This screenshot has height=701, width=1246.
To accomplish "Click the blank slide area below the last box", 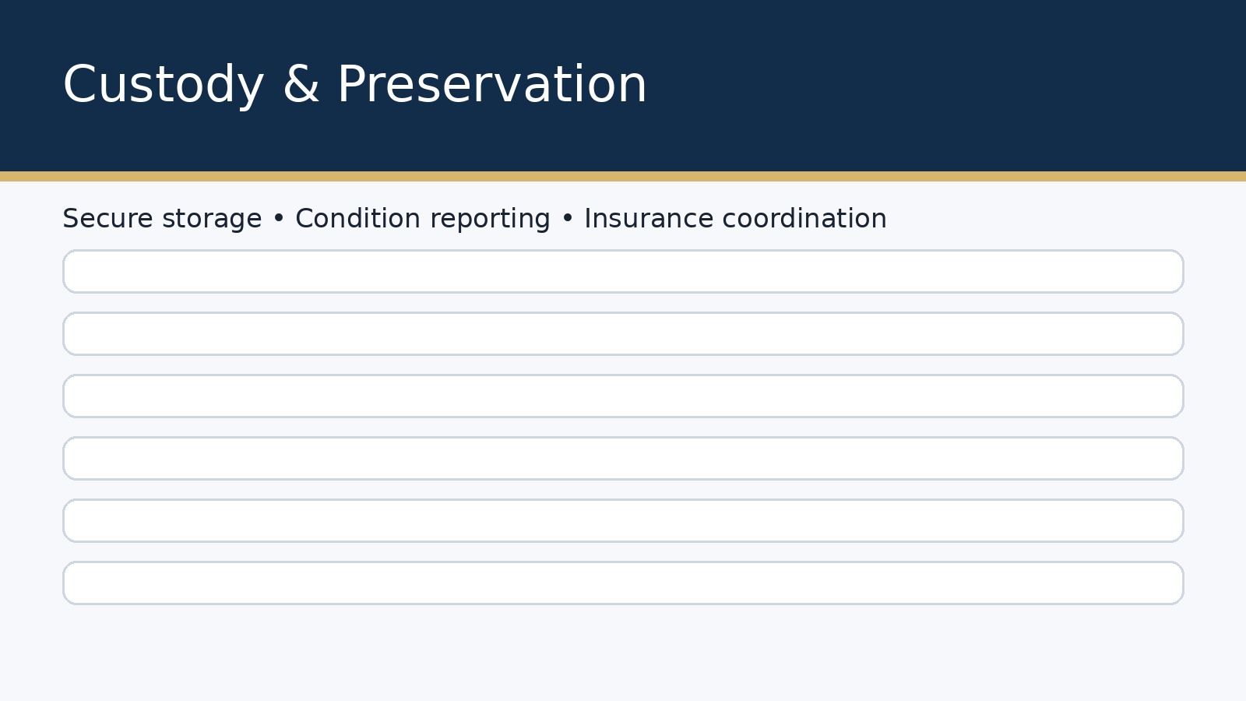I will tap(623, 654).
